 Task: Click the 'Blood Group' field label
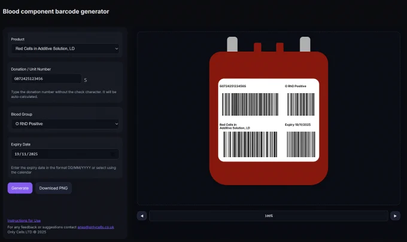click(22, 114)
